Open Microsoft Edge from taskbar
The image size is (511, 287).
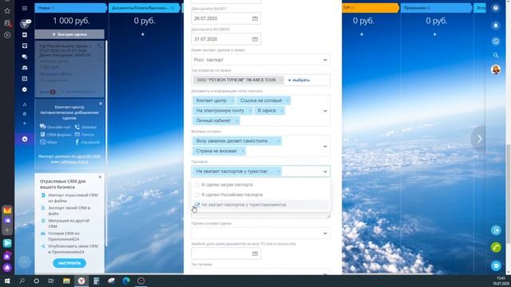[126, 281]
